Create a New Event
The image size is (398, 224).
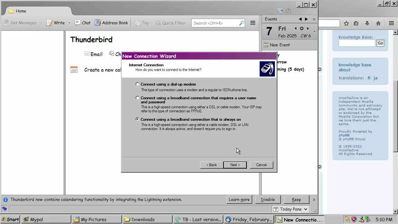coord(277,45)
